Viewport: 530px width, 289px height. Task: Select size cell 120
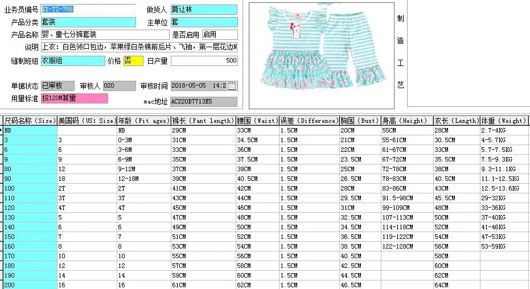point(30,208)
